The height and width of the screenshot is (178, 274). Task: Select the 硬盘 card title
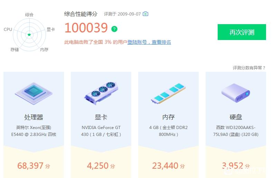coord(236,117)
